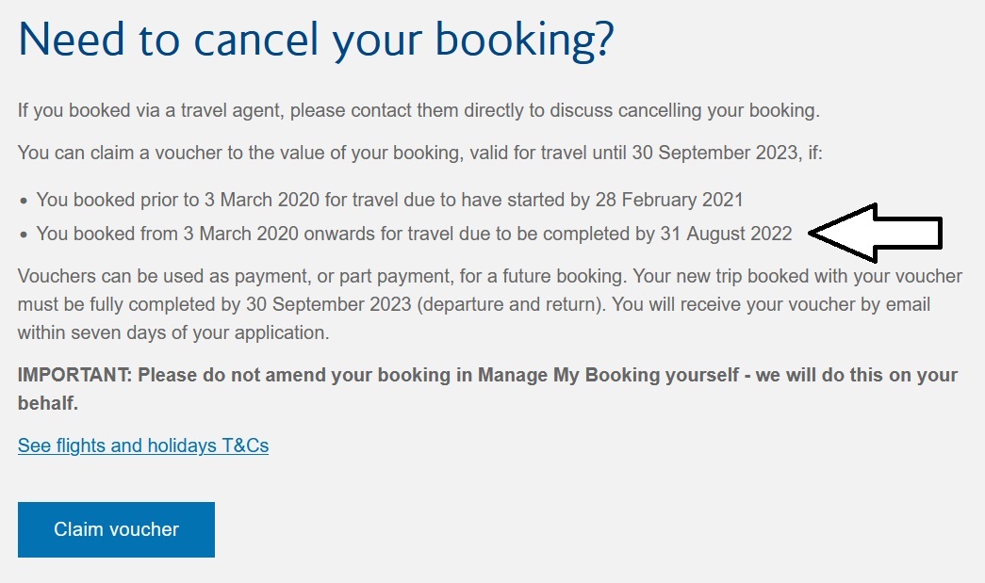
Task: Click the bold word 'IMPORTANT:'
Action: click(x=75, y=375)
